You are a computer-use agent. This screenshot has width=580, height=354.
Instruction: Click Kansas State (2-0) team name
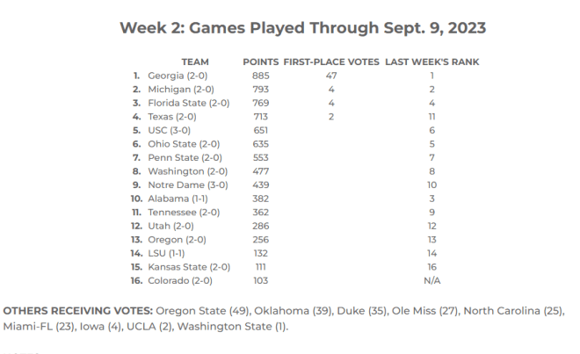tap(189, 267)
